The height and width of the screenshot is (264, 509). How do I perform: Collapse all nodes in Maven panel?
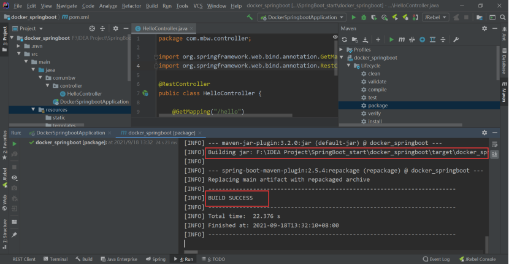[x=443, y=40]
